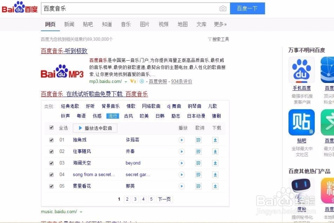Play song 05 雾里看花
Image resolution: width=334 pixels, height=223 pixels.
181,186
